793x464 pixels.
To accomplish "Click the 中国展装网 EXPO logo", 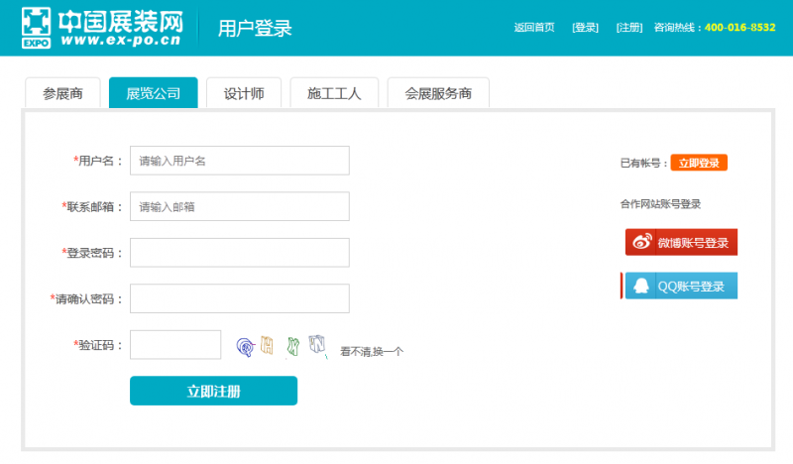I will 102,28.
